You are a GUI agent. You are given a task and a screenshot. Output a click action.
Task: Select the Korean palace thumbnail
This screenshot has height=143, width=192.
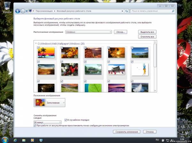(x=116, y=69)
